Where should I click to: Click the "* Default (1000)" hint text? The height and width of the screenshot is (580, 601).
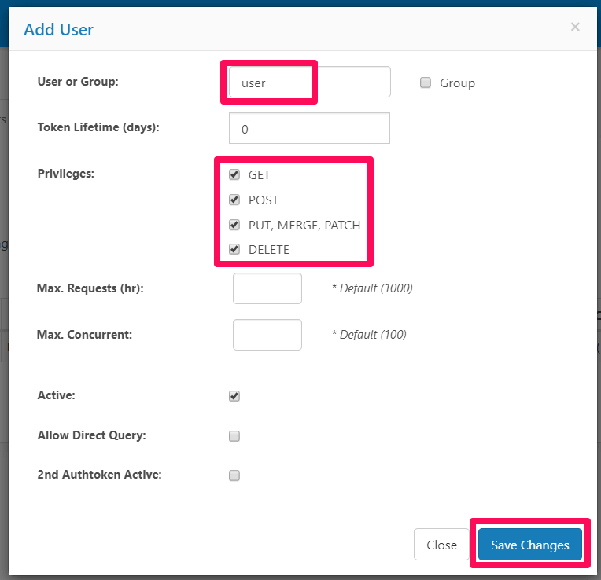click(x=372, y=288)
